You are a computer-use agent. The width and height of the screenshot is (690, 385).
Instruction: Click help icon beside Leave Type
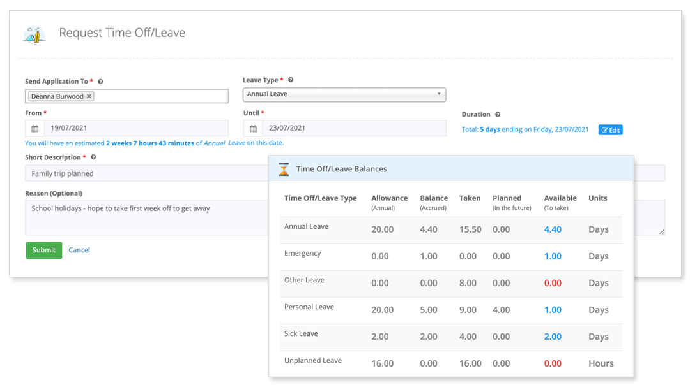pyautogui.click(x=291, y=80)
